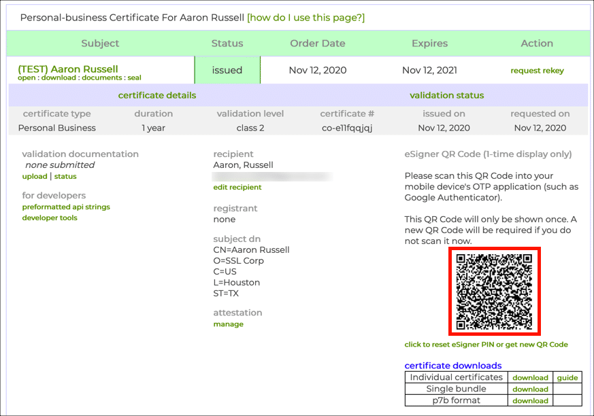Click the 'upload' validation documentation link
The height and width of the screenshot is (416, 594).
coord(35,177)
